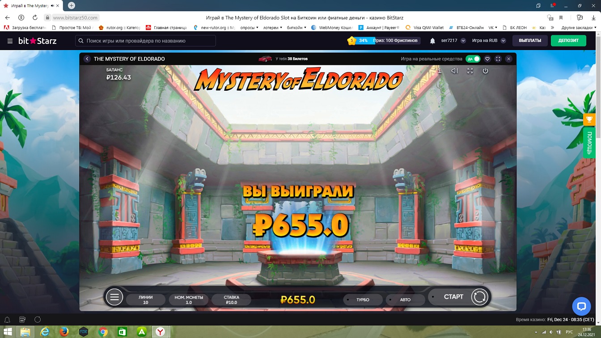
Task: Adjust the ЛИНИИ lines setting
Action: (146, 300)
